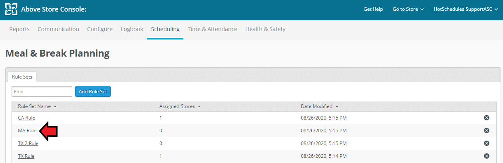Delete the CA Rule set
Screen dimensions: 503x163
pos(487,118)
